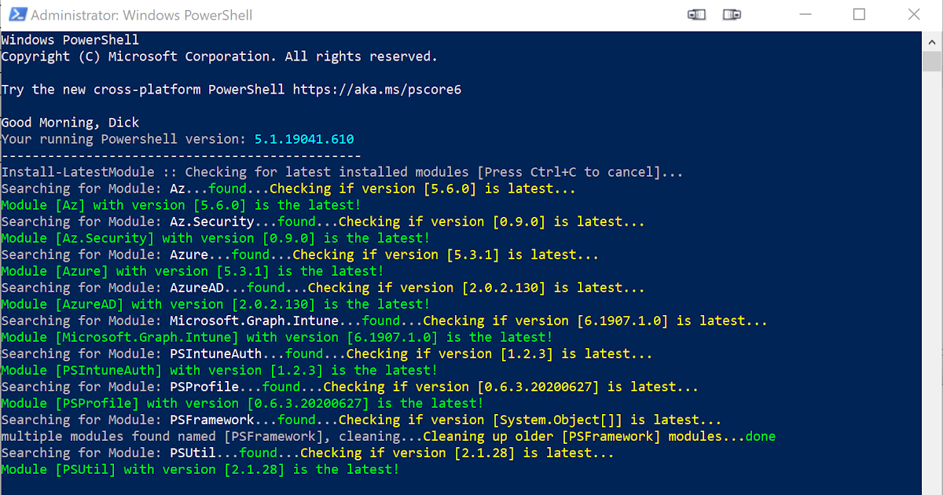
Task: Click the Install-LatestModule status header line
Action: (x=338, y=171)
